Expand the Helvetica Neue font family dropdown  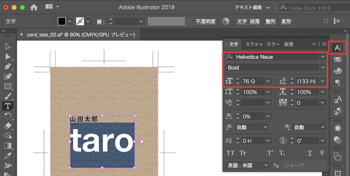[x=322, y=57]
